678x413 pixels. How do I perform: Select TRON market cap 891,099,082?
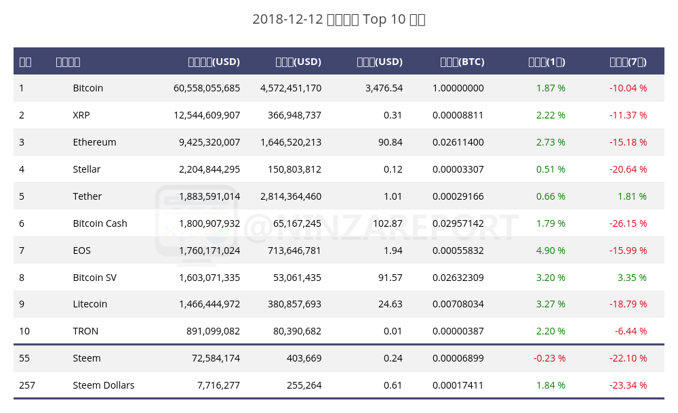[x=213, y=331]
